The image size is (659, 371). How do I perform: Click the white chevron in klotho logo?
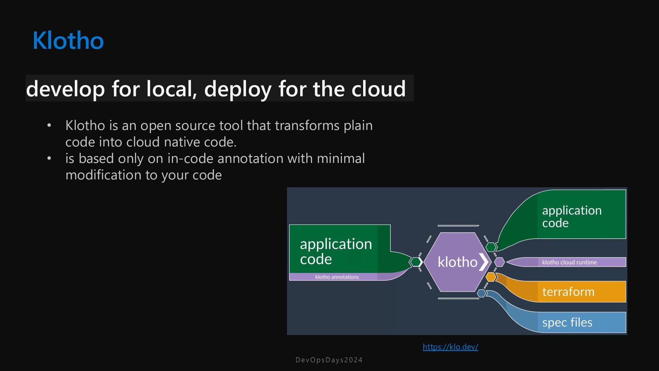point(484,262)
